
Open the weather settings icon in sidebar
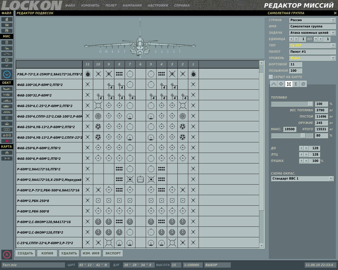7,48
